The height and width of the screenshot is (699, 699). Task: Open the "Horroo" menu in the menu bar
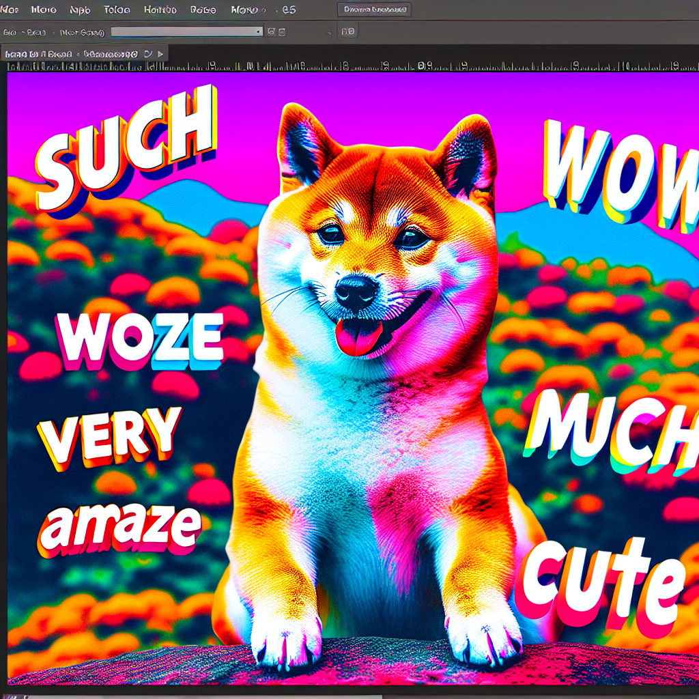160,10
